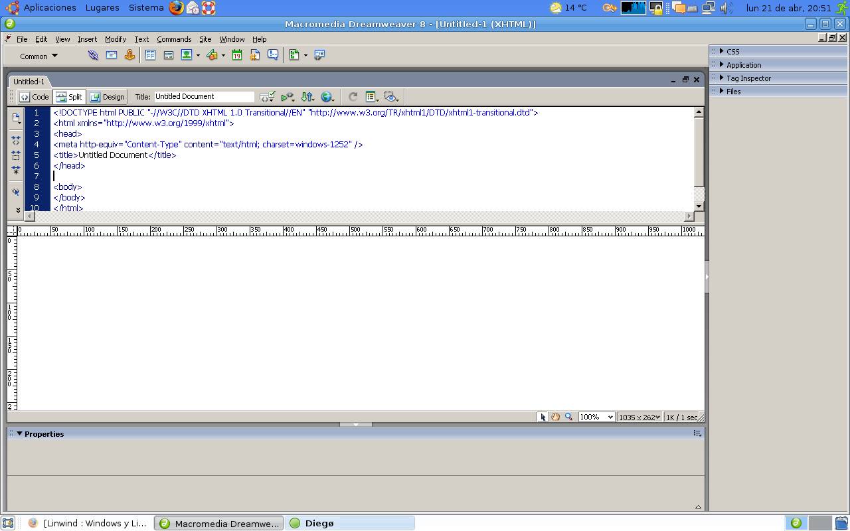Open the Properties panel options menu

pos(697,433)
